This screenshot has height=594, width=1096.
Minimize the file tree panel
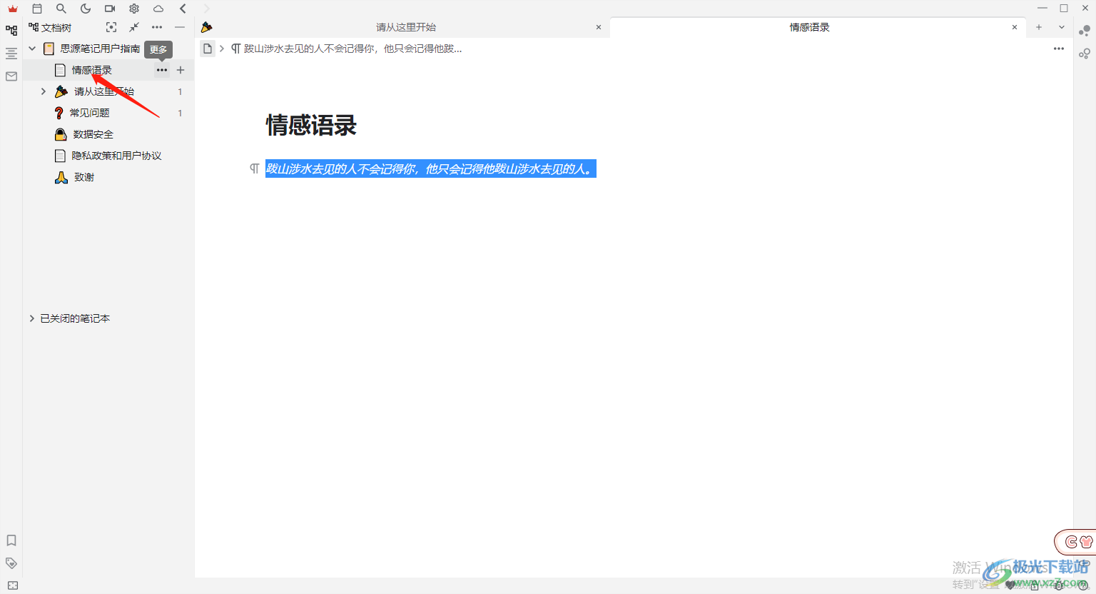coord(180,27)
